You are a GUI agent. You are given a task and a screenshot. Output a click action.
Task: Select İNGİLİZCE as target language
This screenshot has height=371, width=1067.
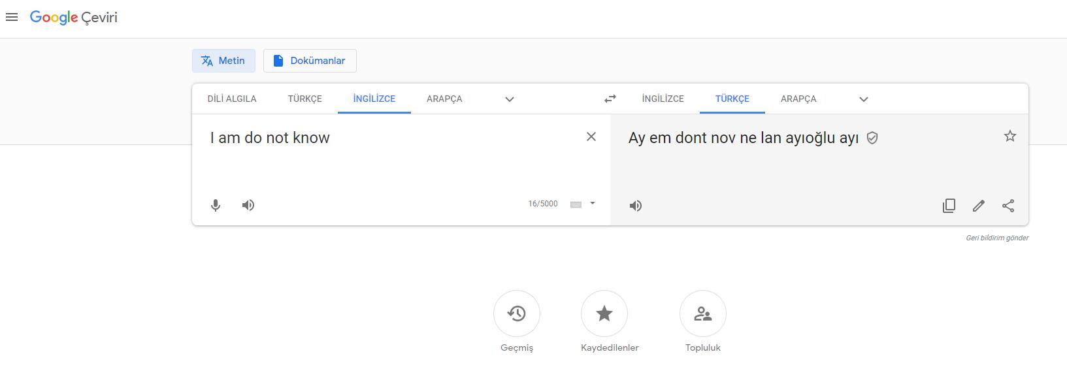coord(663,99)
